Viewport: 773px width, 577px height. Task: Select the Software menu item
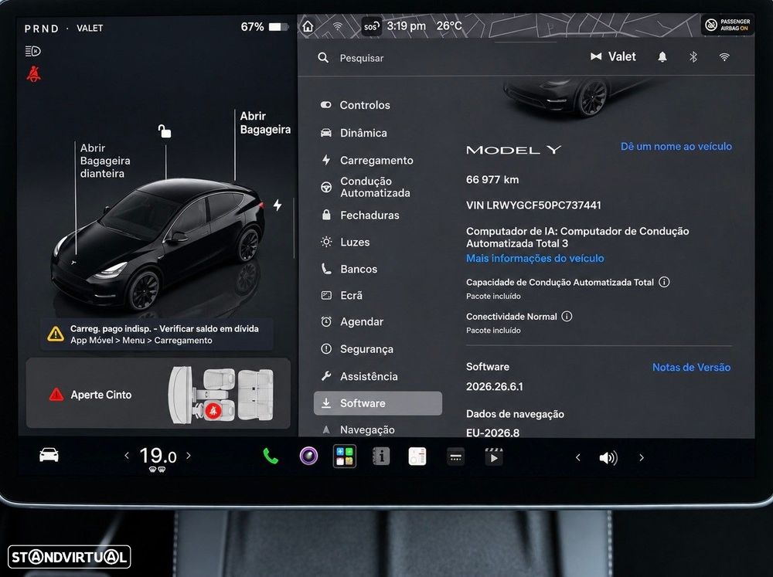tap(378, 403)
